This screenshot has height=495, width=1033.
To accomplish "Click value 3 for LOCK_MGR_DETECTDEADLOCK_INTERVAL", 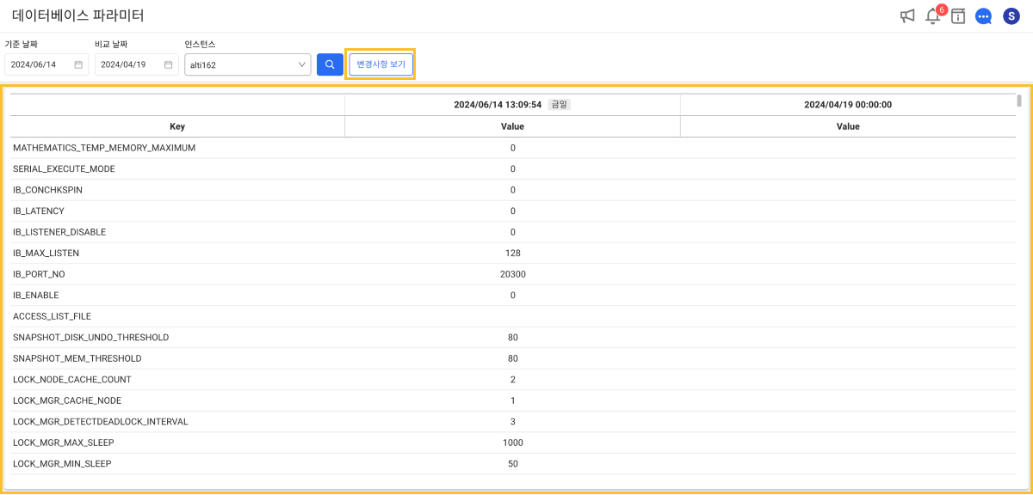I will [x=513, y=421].
